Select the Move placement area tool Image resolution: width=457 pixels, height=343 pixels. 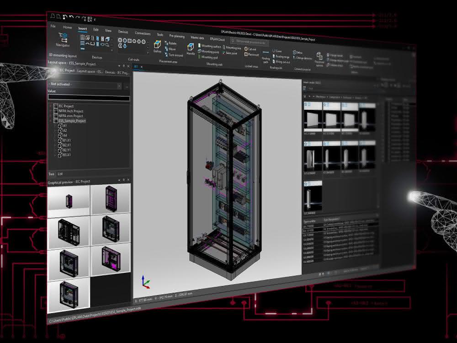(170, 49)
